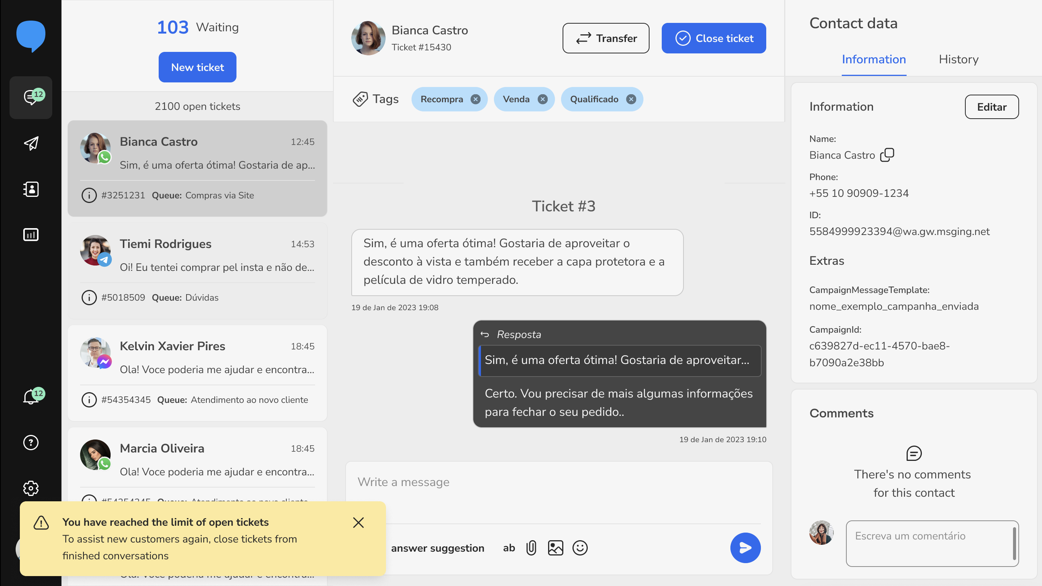The height and width of the screenshot is (586, 1042).
Task: Click the 19 de Jan de 2023 19:10 timestamp
Action: tap(722, 439)
